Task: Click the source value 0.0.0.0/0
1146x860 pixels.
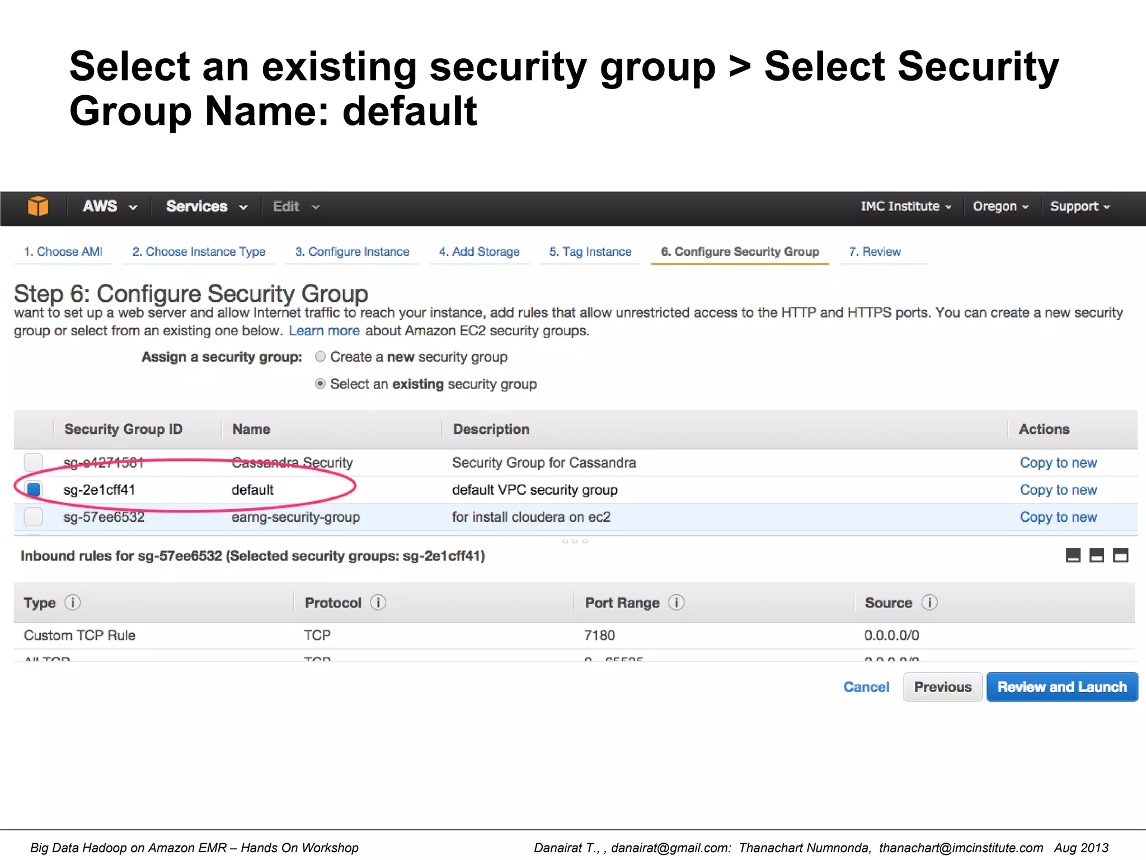Action: pos(891,635)
